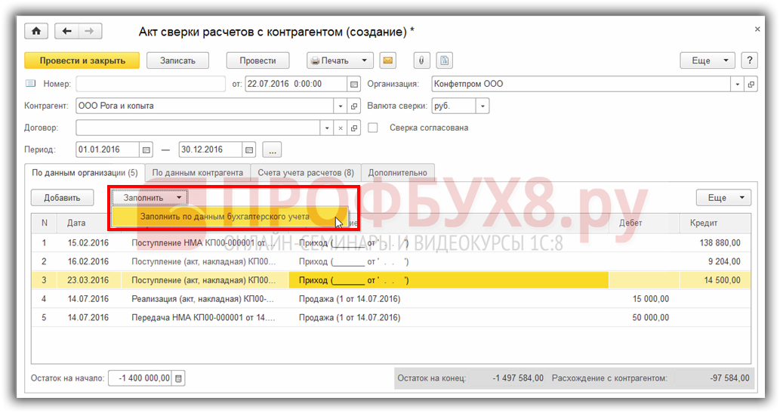Image resolution: width=780 pixels, height=413 pixels.
Task: Expand the Валюта сверки dropdown
Action: point(482,106)
